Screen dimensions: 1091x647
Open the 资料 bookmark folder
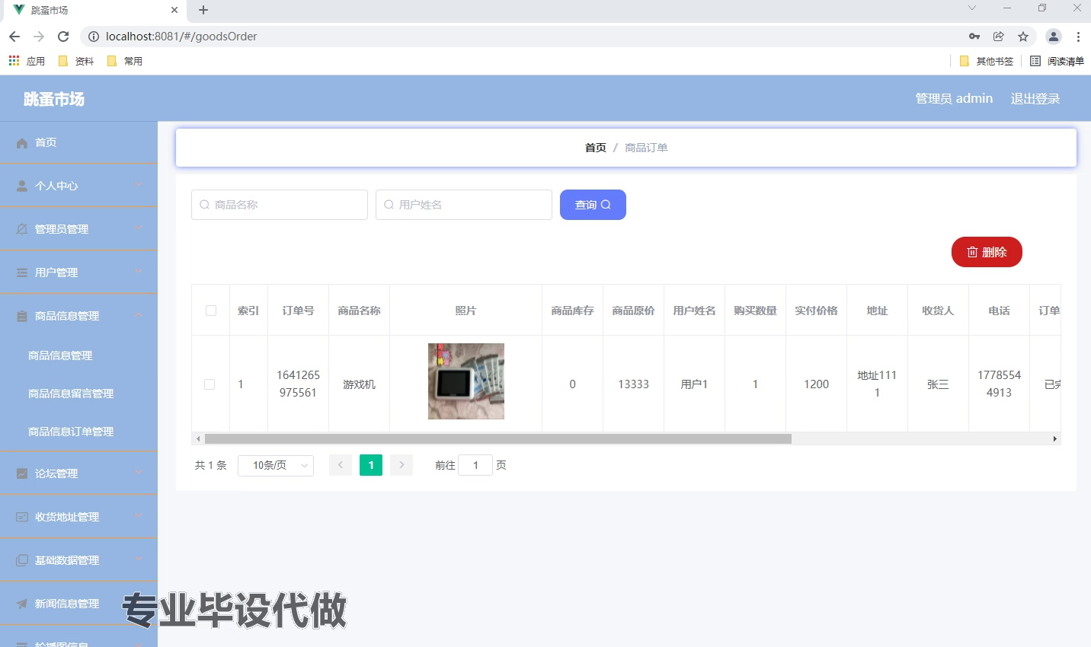(76, 61)
